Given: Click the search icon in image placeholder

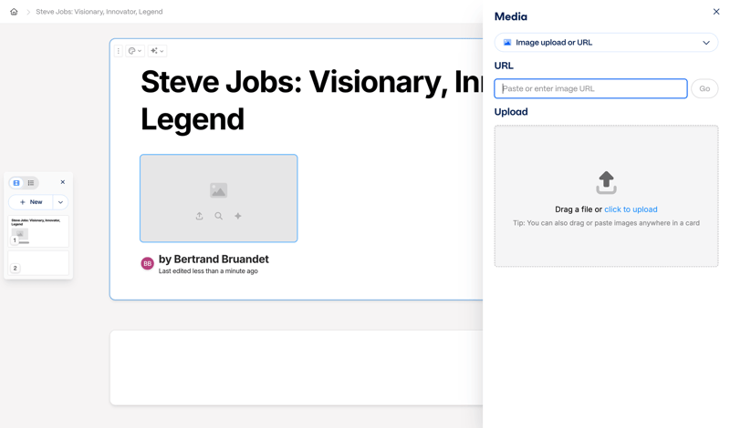Looking at the screenshot, I should coord(219,216).
